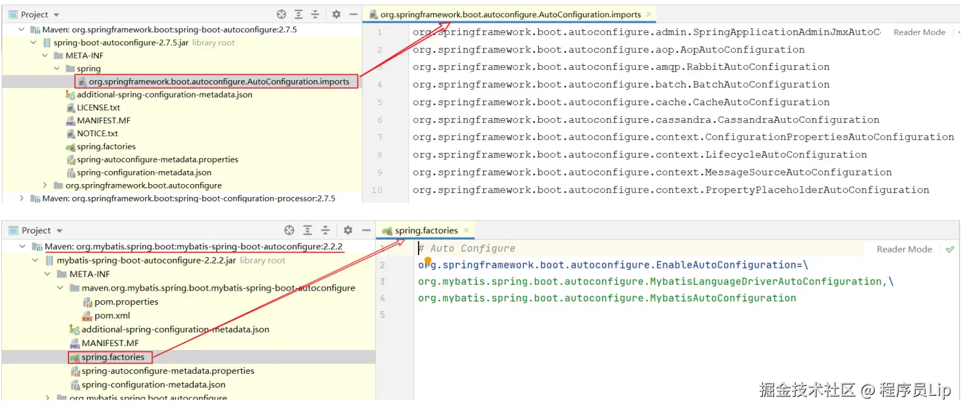This screenshot has width=964, height=412.
Task: Click line with batch.BatchAutoConfiguration
Action: coord(621,85)
